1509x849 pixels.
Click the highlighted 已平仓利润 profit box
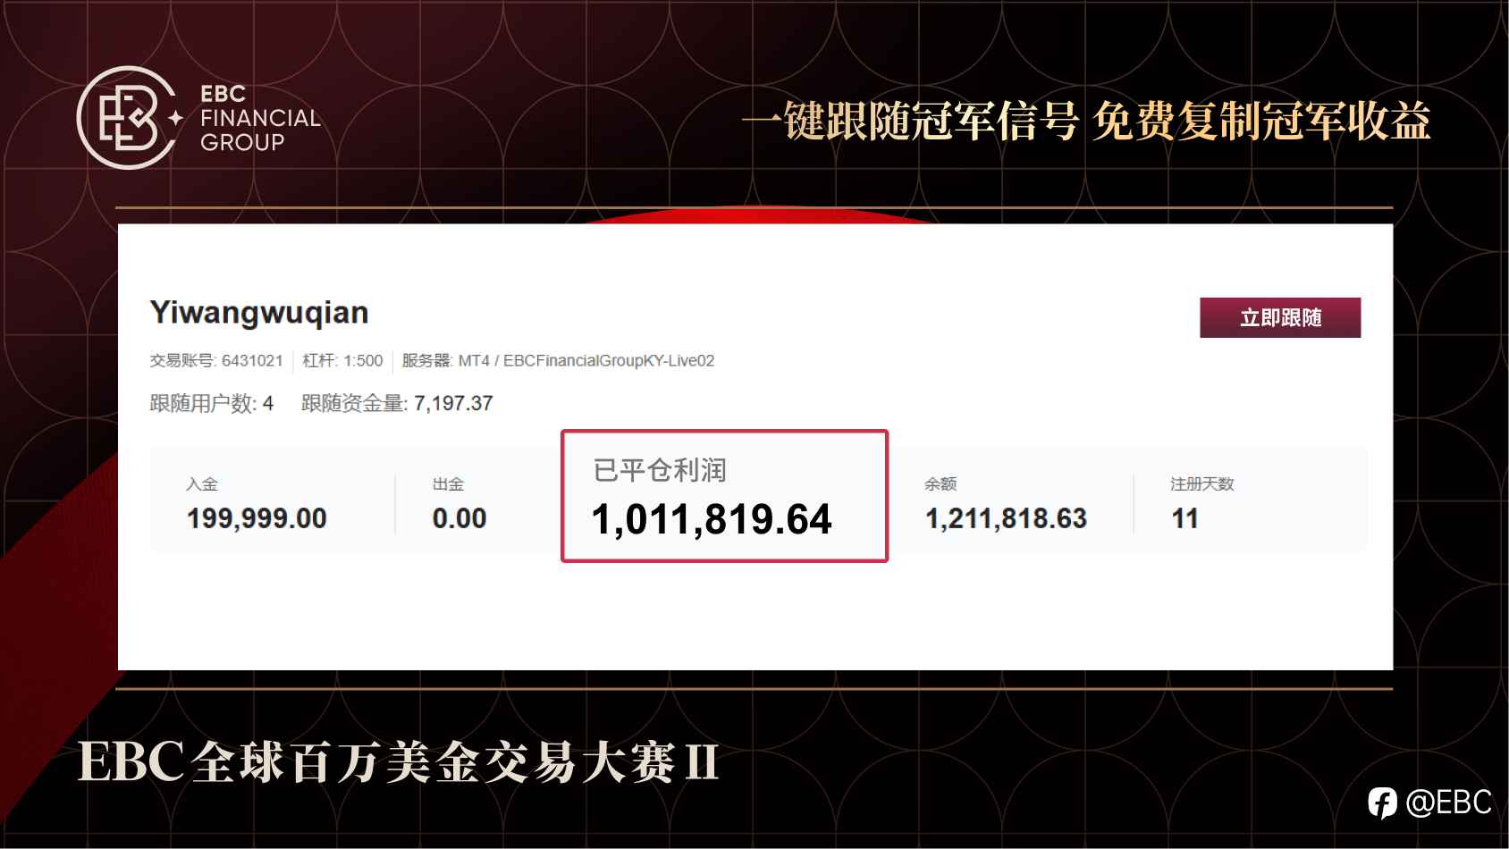[725, 496]
